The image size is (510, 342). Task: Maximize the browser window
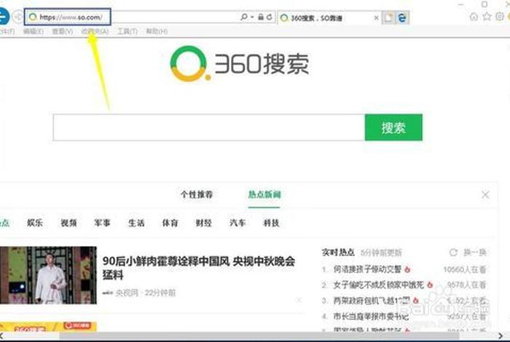(484, 4)
